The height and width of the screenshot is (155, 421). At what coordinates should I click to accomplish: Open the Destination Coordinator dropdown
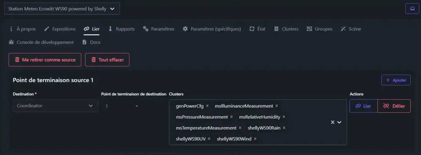(x=56, y=106)
